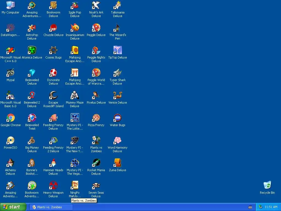The image size is (281, 211).
Task: Click the Mypal raccoon icon
Action: pyautogui.click(x=10, y=73)
